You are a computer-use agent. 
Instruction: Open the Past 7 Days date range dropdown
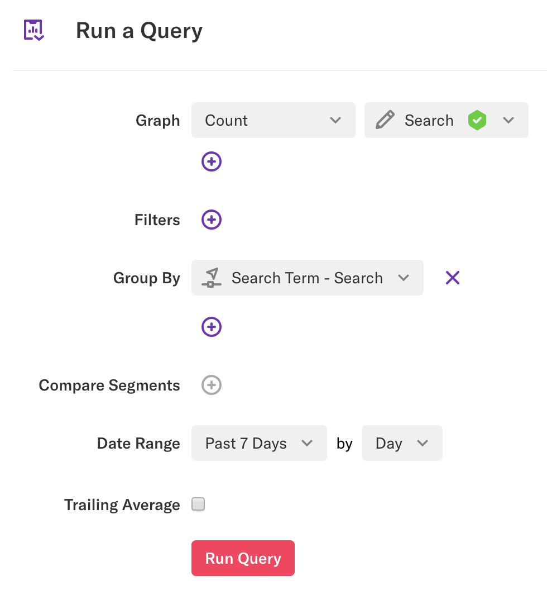[259, 443]
